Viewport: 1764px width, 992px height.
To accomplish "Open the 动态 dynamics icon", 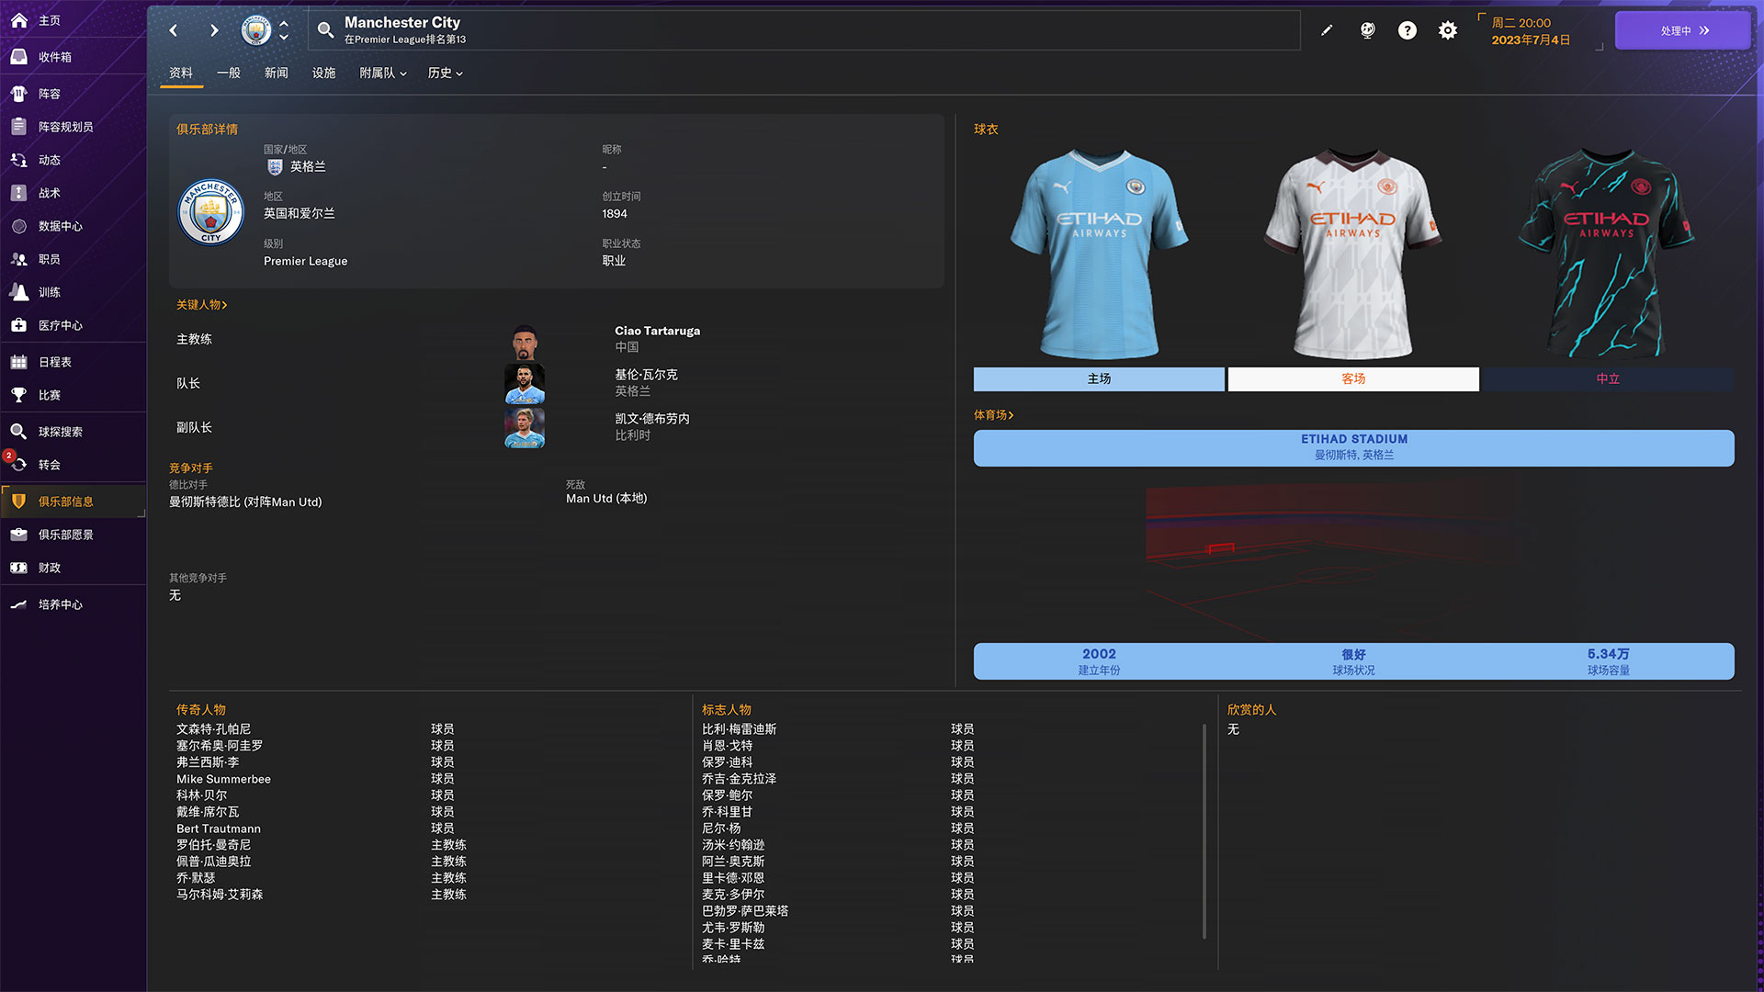I will click(x=18, y=160).
